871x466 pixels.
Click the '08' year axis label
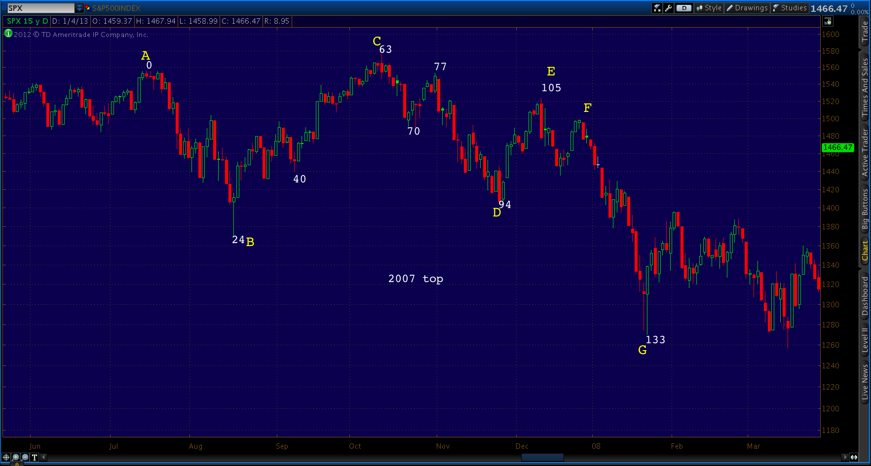[x=596, y=446]
